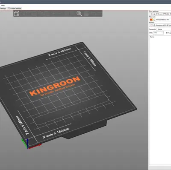This screenshot has height=170, width=171.
Task: Click the Add model cube icon
Action: coord(17,14)
